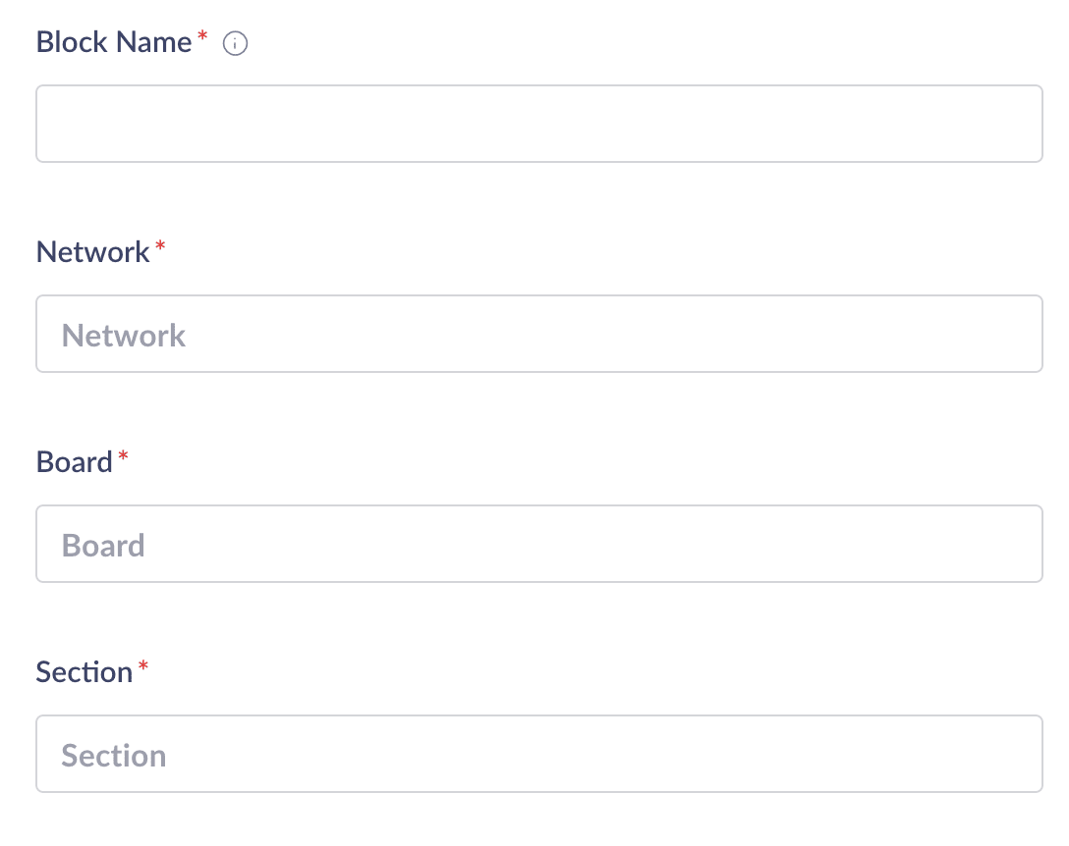Place cursor in the first input box
1069x846 pixels.
point(538,124)
